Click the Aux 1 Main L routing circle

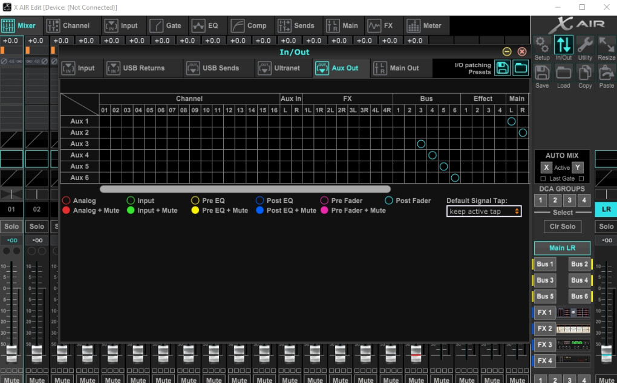coord(511,121)
